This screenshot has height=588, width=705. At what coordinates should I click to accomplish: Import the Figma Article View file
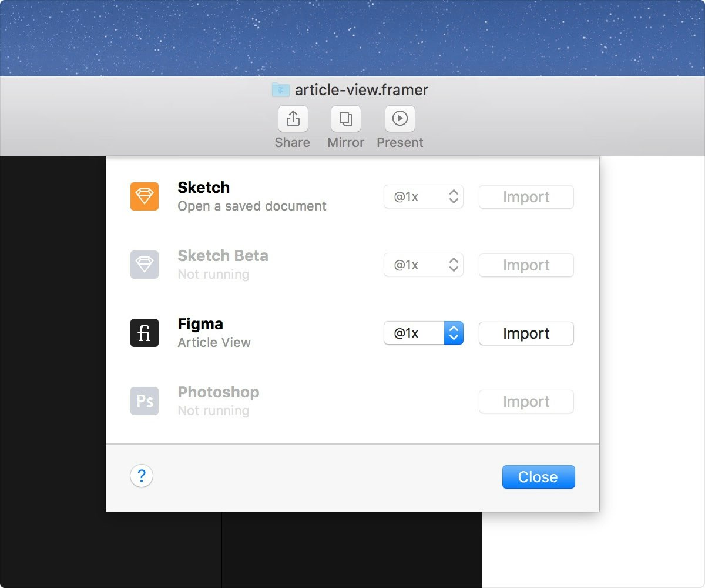pos(526,333)
